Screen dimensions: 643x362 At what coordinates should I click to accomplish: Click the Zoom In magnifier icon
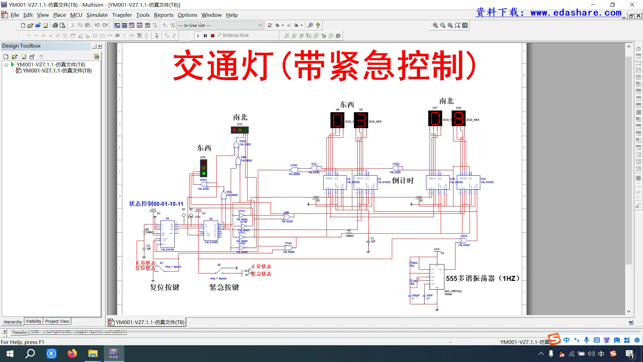coord(435,25)
